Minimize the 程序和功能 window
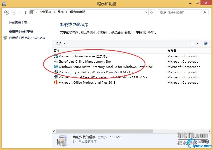This screenshot has width=213, height=150. pos(190,3)
